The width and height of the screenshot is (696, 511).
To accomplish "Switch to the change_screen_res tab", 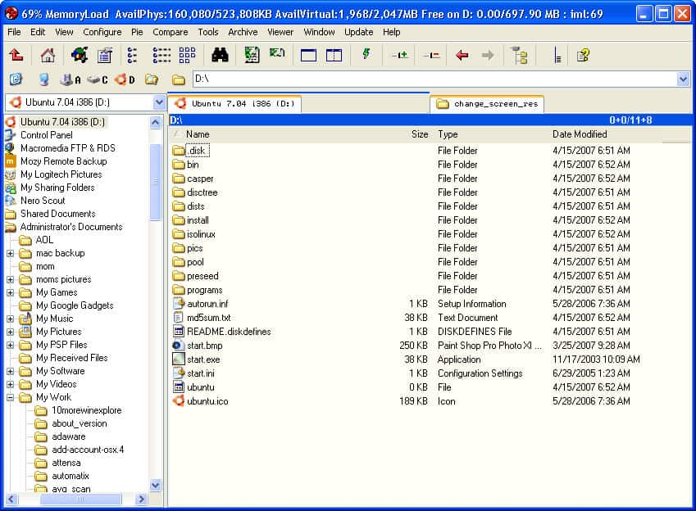I will [x=486, y=104].
